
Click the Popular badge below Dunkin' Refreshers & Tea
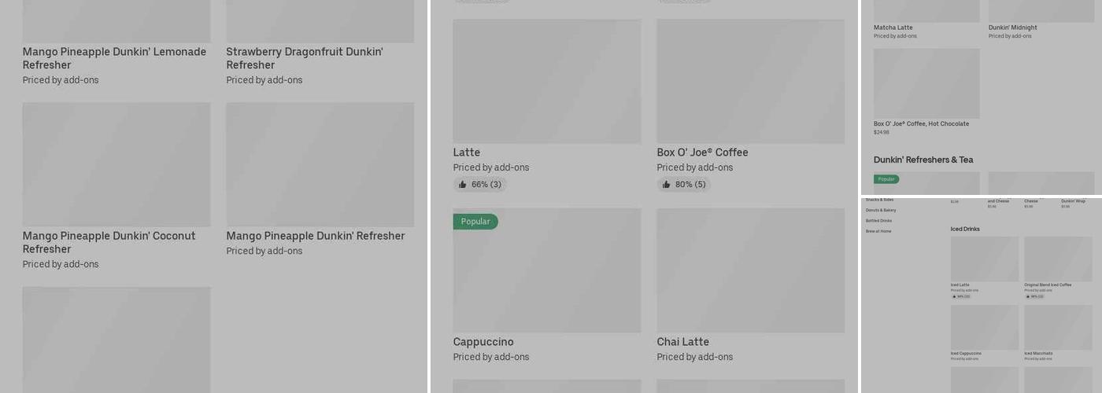point(886,179)
